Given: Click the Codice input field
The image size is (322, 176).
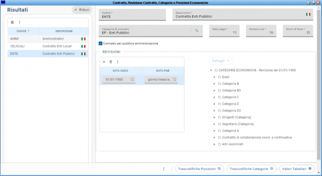Looking at the screenshot, I should point(132,15).
